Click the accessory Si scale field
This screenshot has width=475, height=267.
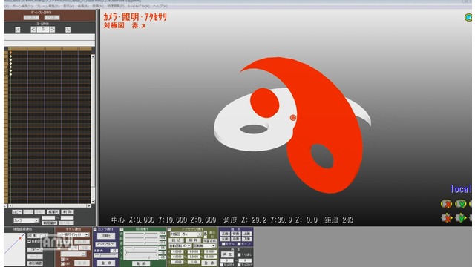pyautogui.click(x=178, y=263)
